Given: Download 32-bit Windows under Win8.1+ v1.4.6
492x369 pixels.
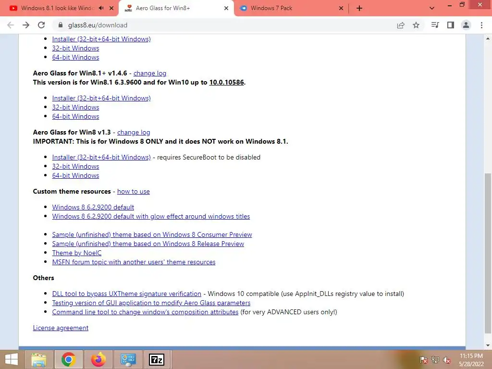Looking at the screenshot, I should pyautogui.click(x=75, y=107).
